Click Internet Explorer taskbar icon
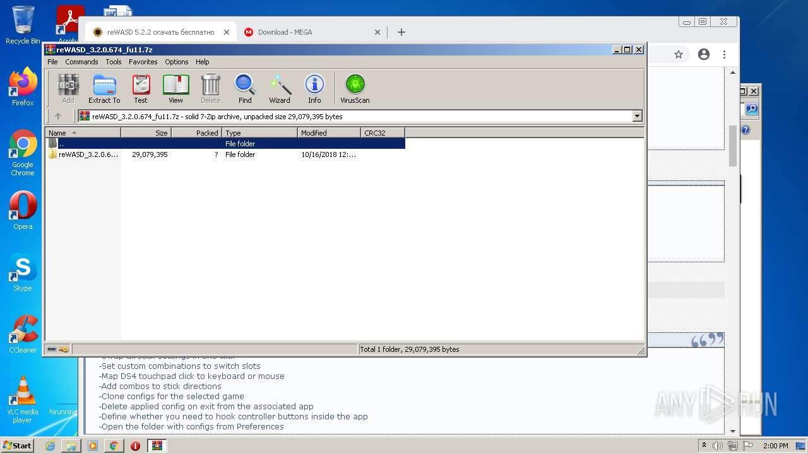The width and height of the screenshot is (808, 454). coord(50,446)
